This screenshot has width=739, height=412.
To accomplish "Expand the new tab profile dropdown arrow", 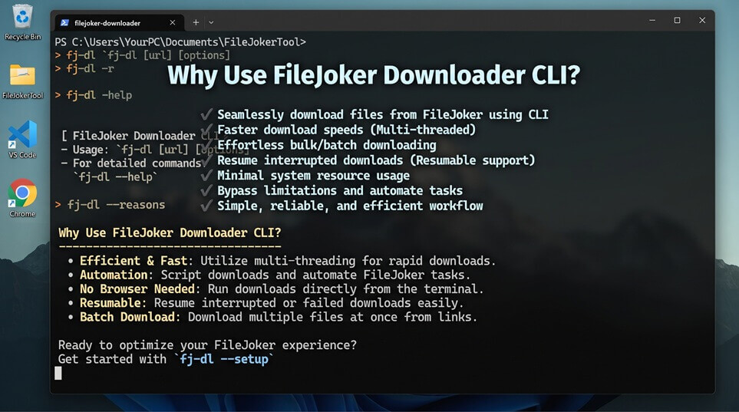I will (211, 22).
